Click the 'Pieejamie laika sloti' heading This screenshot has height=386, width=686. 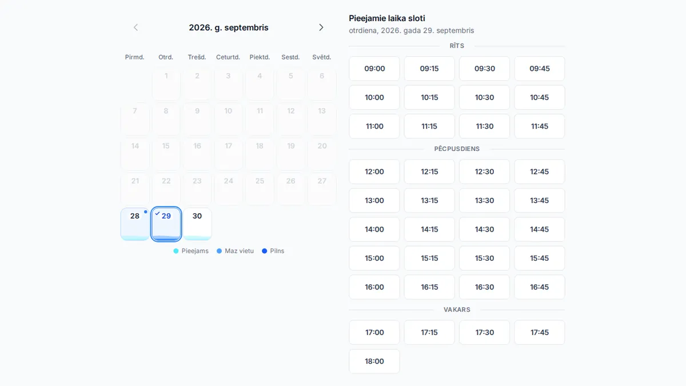tap(387, 18)
